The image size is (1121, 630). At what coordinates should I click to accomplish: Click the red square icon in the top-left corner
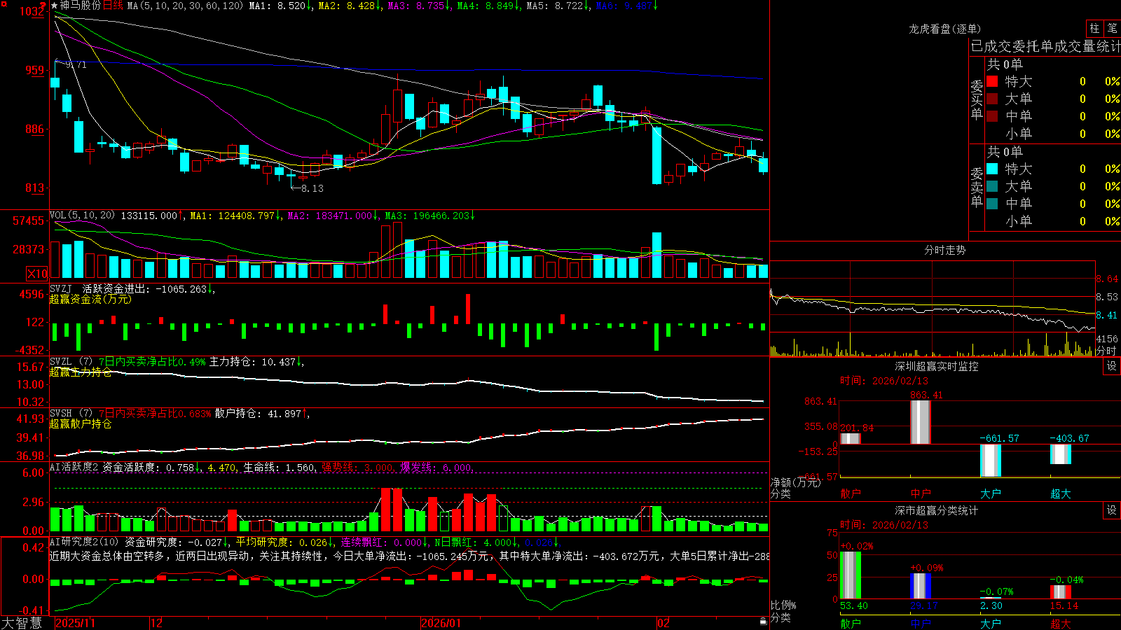coord(4,3)
